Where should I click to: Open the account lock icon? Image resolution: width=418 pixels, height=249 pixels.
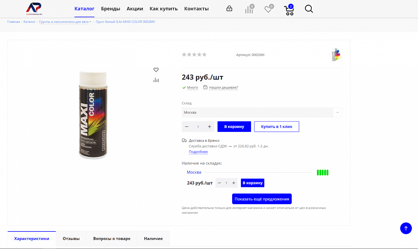click(229, 9)
